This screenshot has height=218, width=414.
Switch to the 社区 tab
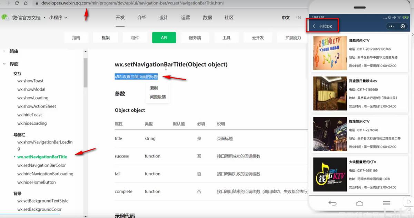click(229, 18)
